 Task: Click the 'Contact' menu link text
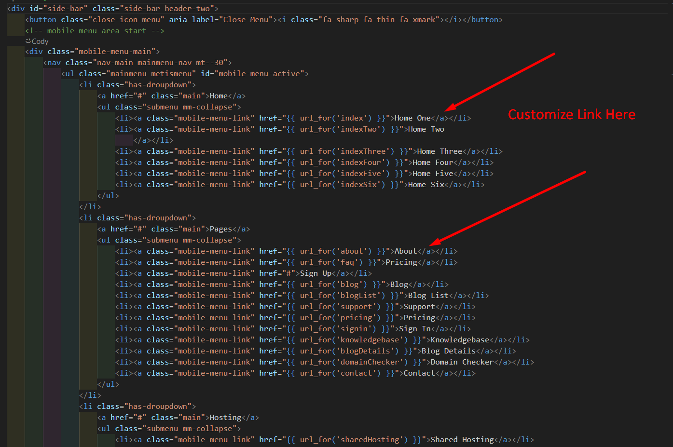point(419,373)
